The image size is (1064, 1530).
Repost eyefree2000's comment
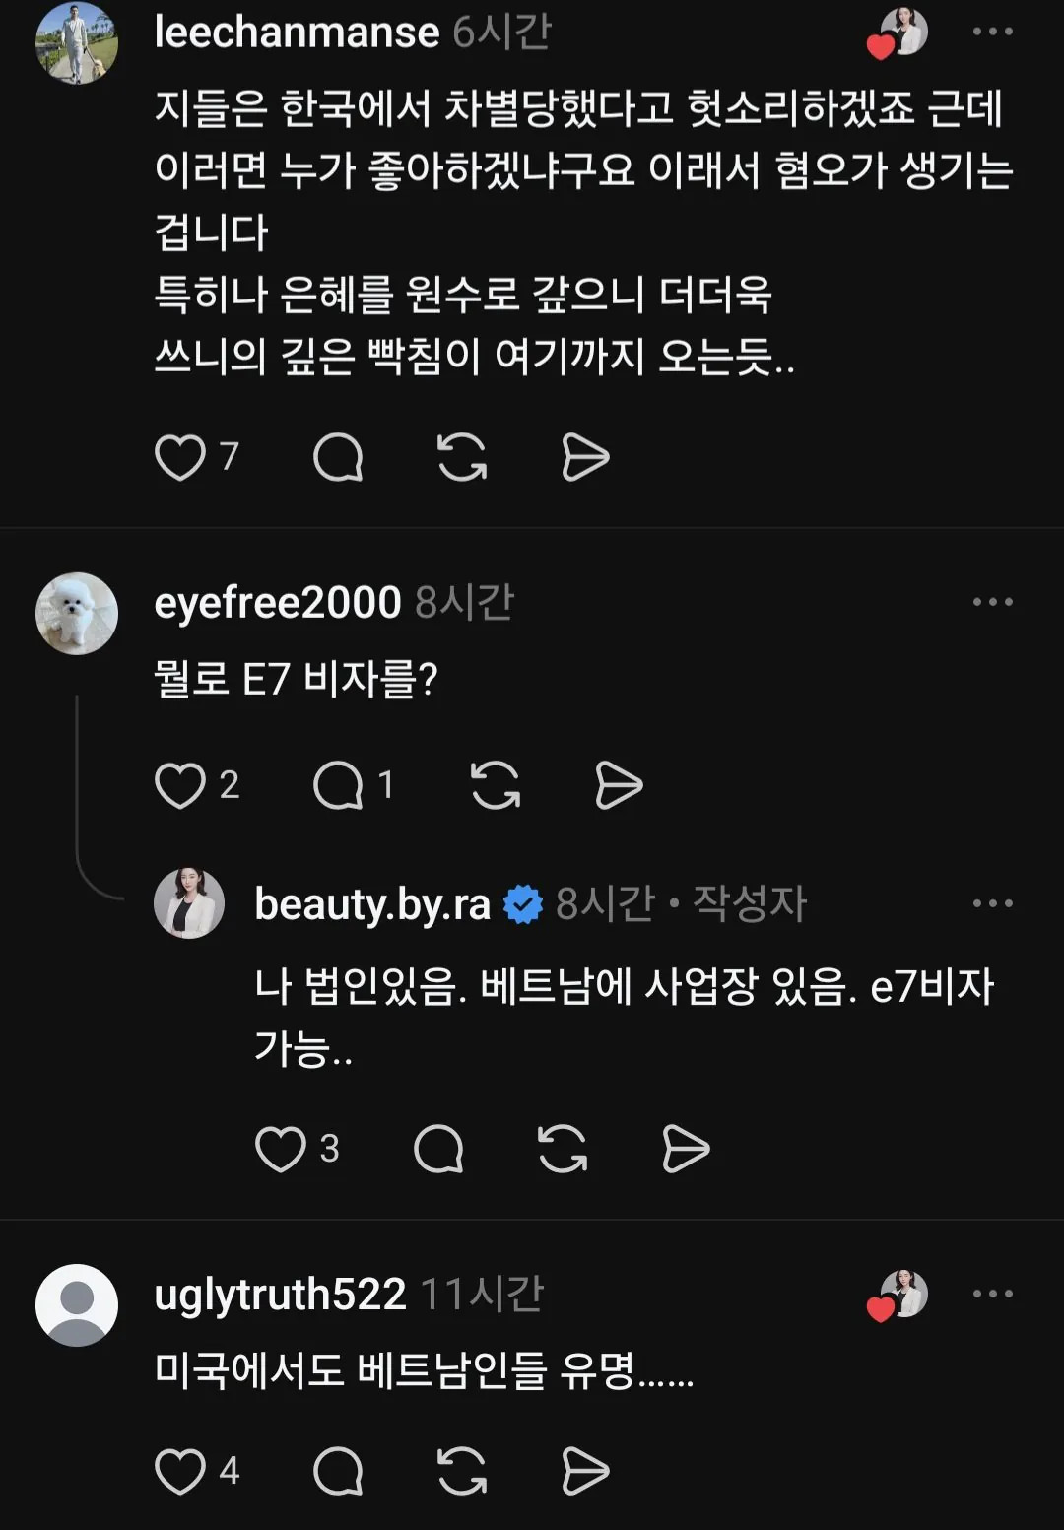coord(496,785)
